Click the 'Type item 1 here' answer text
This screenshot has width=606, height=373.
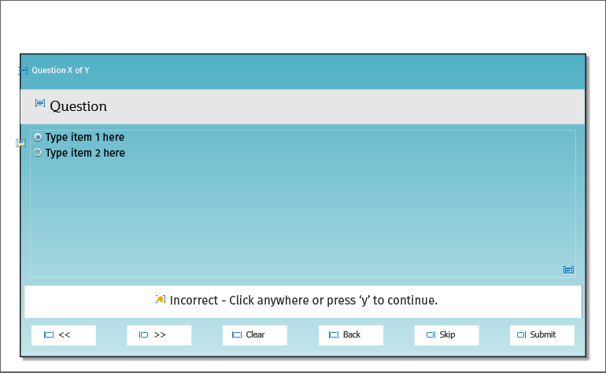point(85,137)
